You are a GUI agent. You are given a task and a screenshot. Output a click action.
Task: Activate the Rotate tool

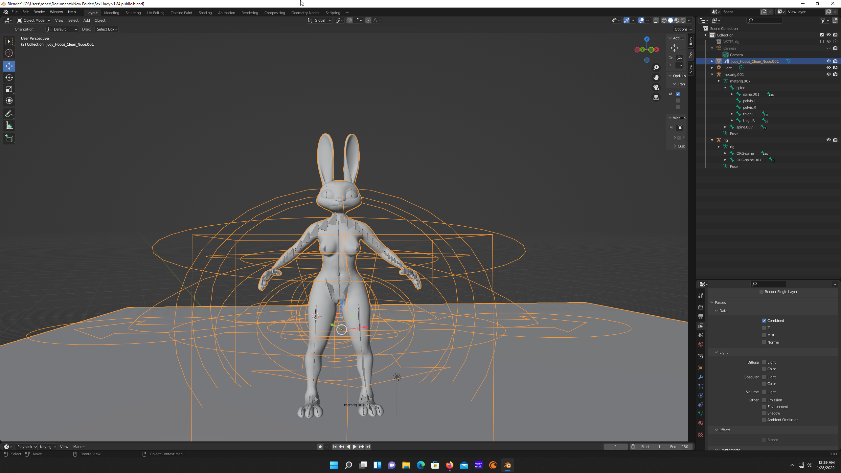[x=9, y=78]
